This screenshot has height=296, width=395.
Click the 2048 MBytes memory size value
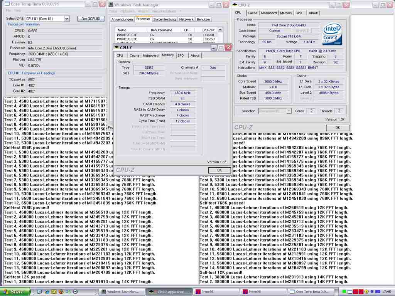point(149,73)
